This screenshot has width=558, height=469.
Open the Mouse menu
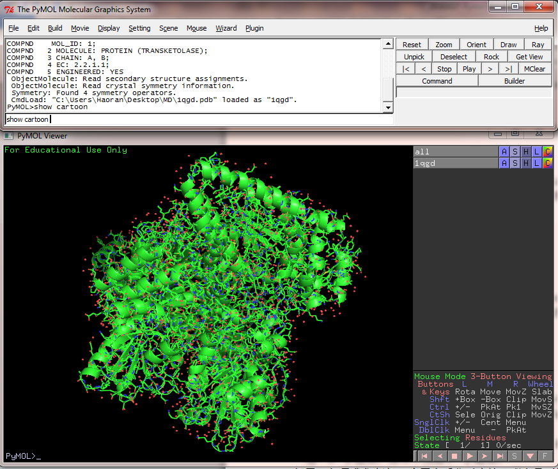coord(197,28)
